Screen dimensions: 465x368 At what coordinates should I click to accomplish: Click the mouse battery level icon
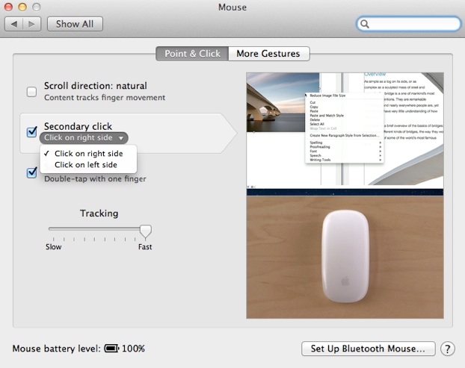tap(111, 349)
